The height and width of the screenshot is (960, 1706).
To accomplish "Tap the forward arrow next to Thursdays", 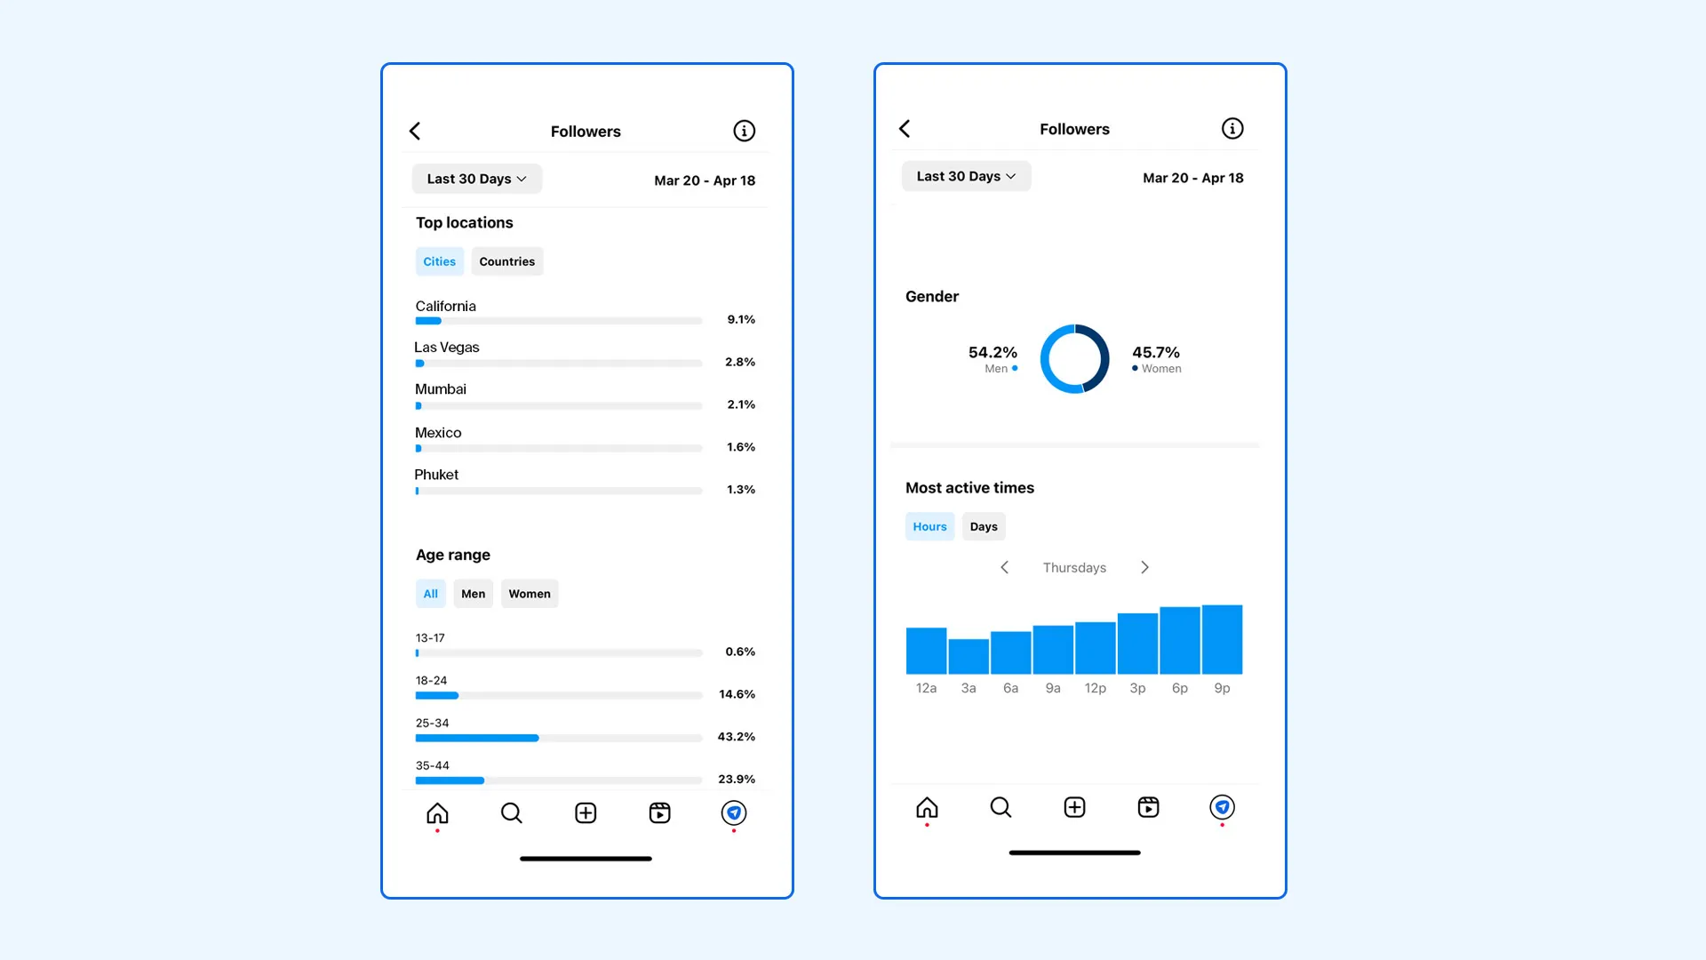I will (1144, 567).
